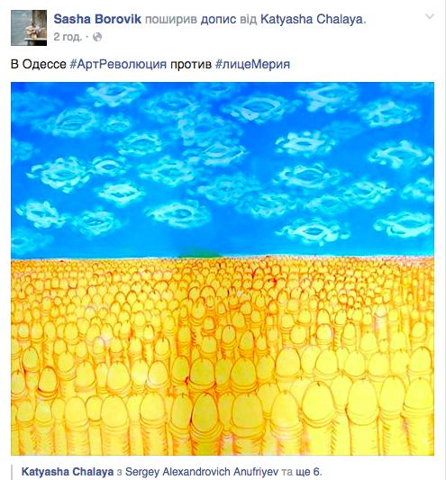Click the word 'против' in the caption

point(191,65)
